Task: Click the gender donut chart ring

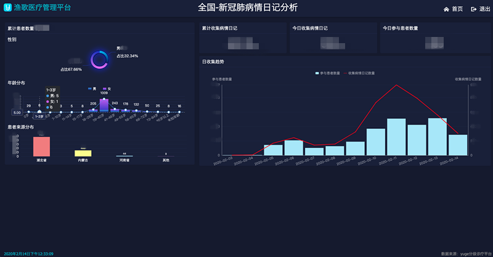Action: [100, 60]
